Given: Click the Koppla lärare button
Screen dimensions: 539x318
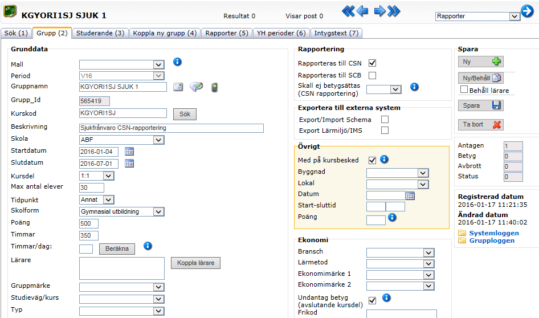Looking at the screenshot, I should click(x=195, y=263).
